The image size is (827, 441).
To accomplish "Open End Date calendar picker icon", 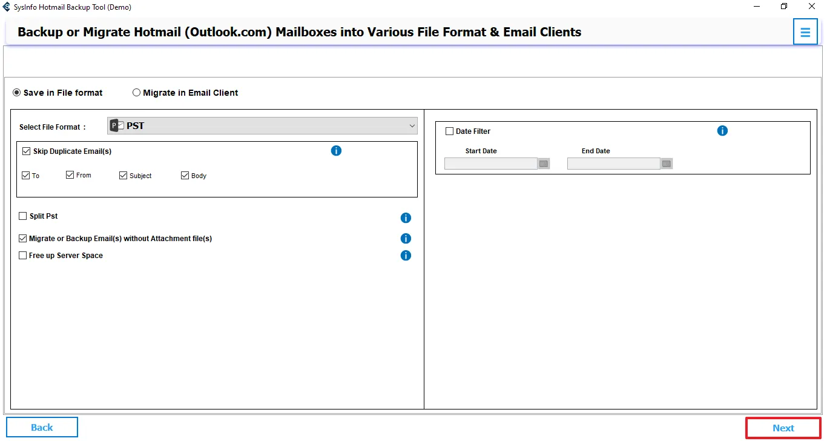I will pos(667,164).
